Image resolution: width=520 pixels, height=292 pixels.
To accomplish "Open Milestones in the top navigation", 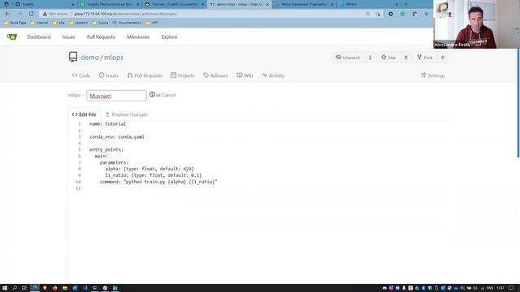I will pos(138,37).
